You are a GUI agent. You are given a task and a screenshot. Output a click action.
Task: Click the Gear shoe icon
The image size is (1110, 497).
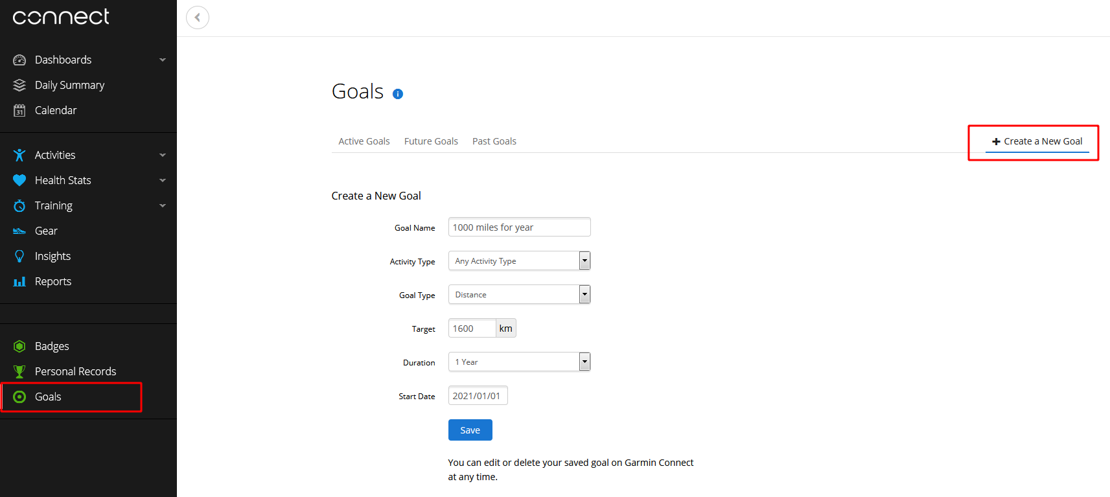(x=19, y=231)
